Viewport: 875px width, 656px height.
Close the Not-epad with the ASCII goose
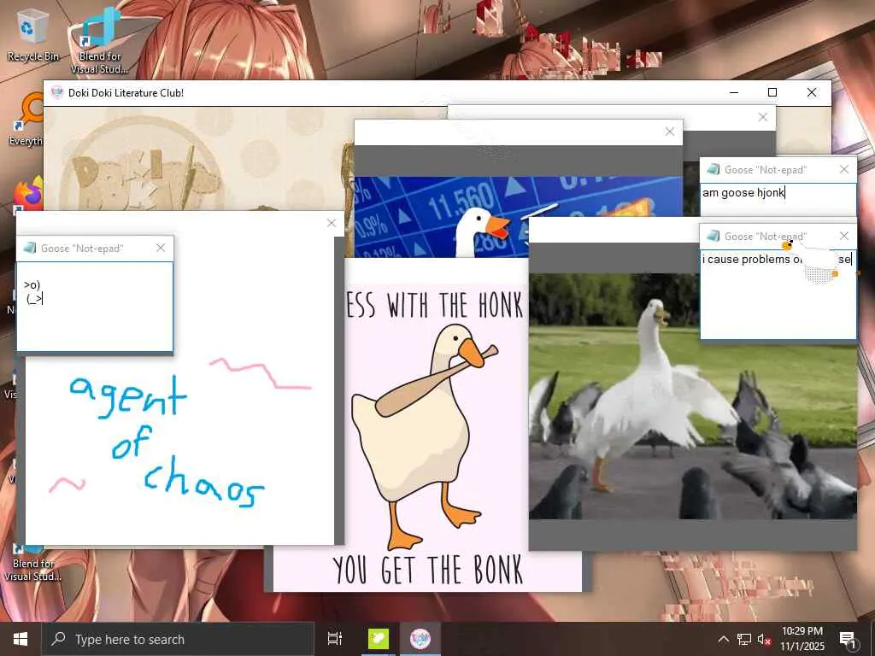coord(160,248)
